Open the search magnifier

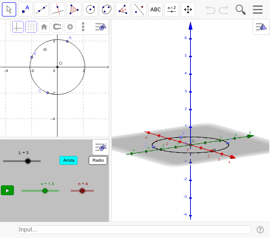(241, 10)
